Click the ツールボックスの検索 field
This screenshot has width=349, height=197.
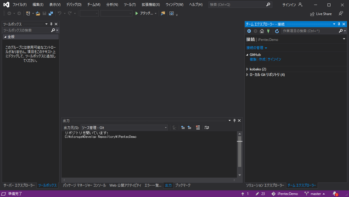(x=30, y=30)
